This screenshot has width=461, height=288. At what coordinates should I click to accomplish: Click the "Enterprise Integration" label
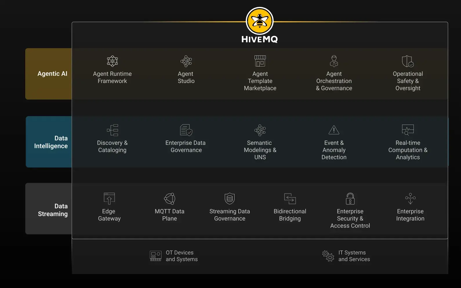(x=410, y=215)
